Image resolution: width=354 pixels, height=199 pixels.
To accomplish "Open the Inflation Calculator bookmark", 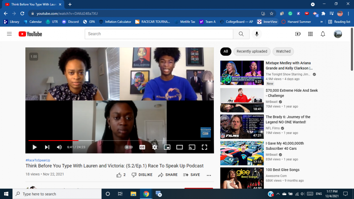I will (115, 22).
